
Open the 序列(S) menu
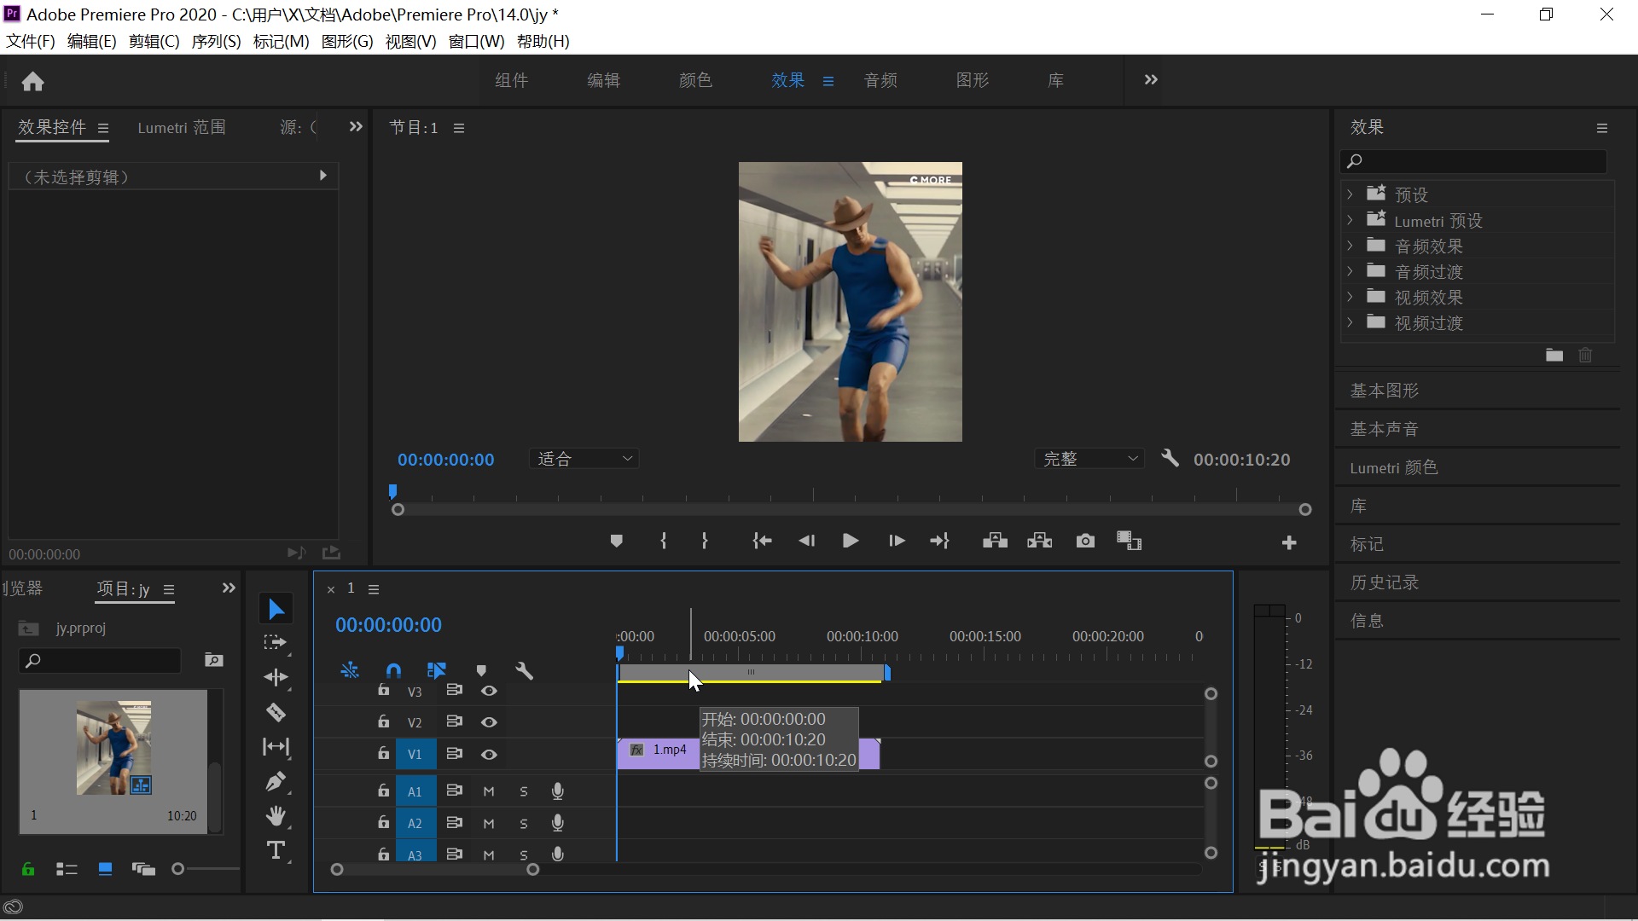[x=216, y=41]
